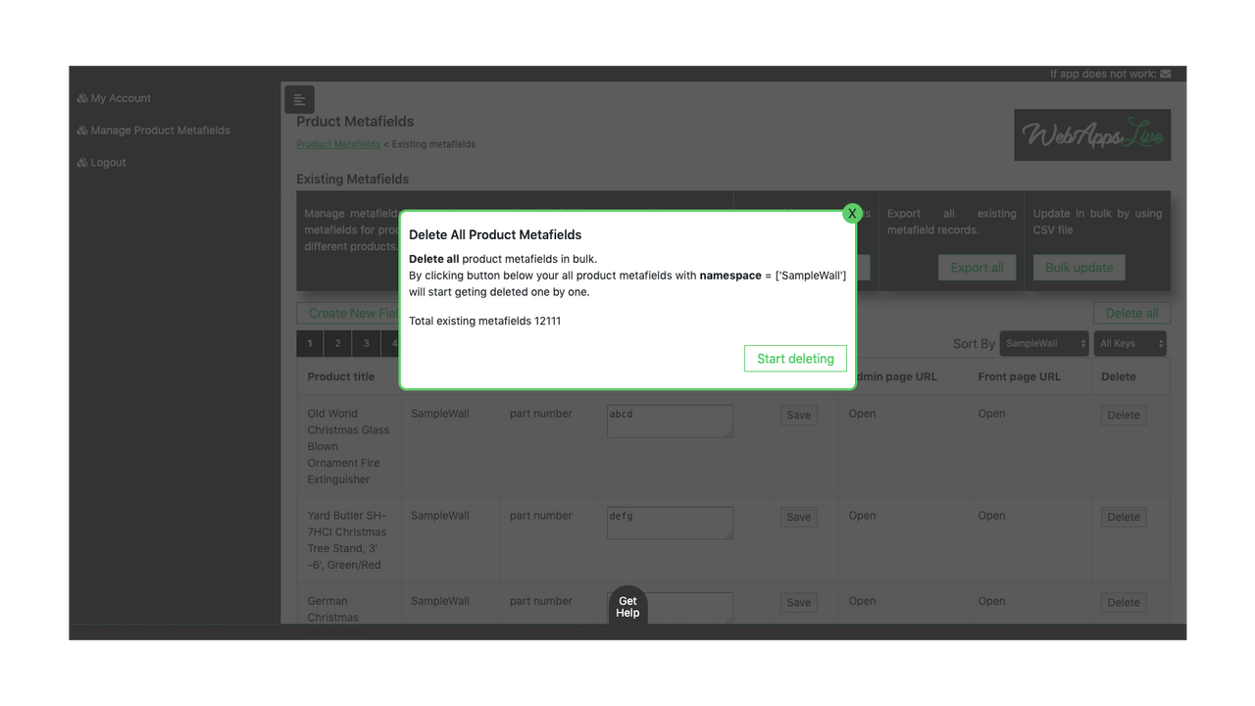Go to pagination page 2
Image resolution: width=1255 pixels, height=706 pixels.
(x=337, y=343)
